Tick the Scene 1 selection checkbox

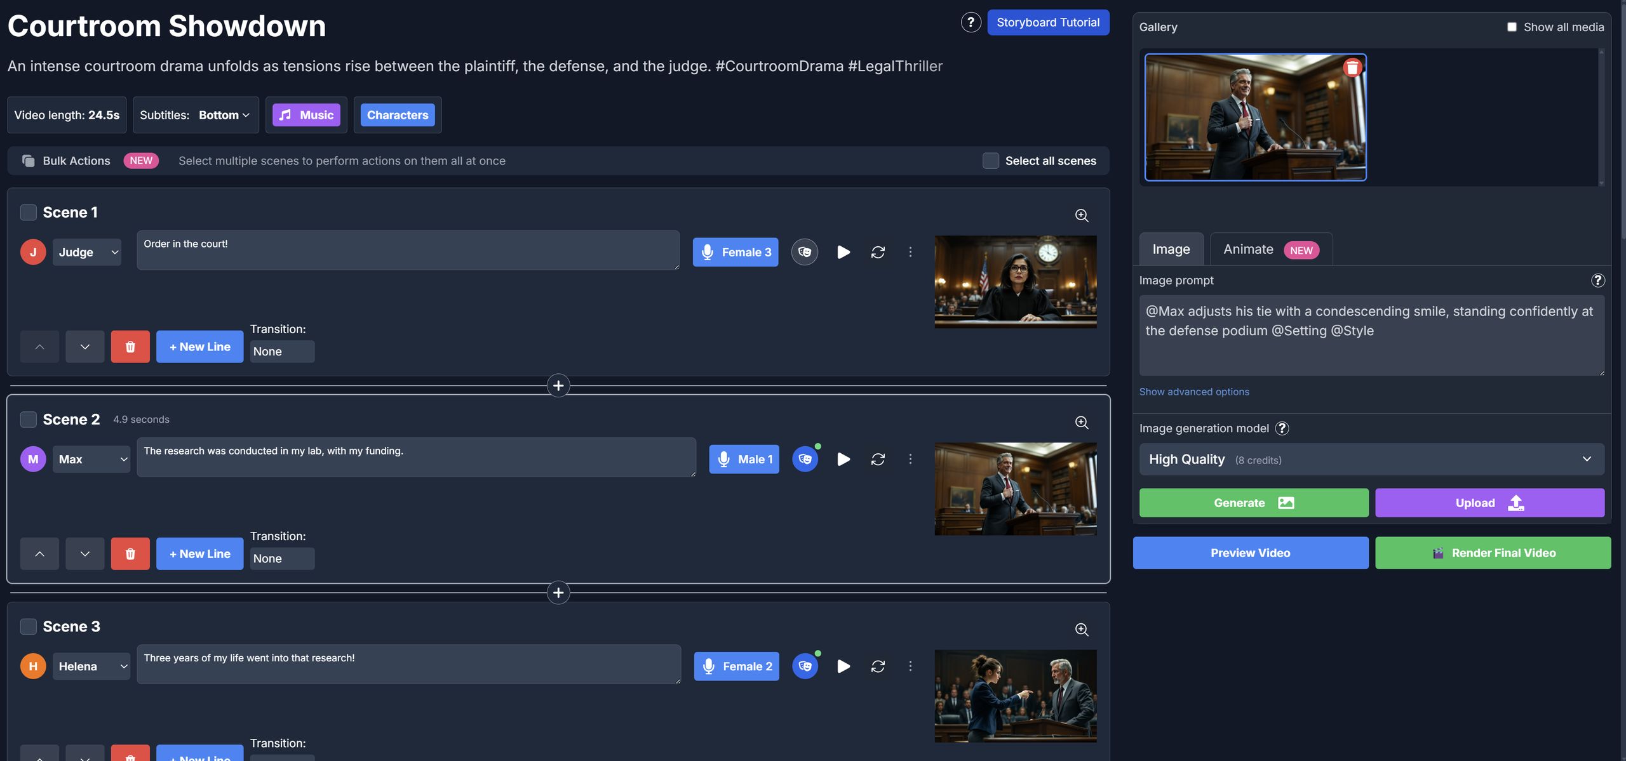pyautogui.click(x=28, y=213)
